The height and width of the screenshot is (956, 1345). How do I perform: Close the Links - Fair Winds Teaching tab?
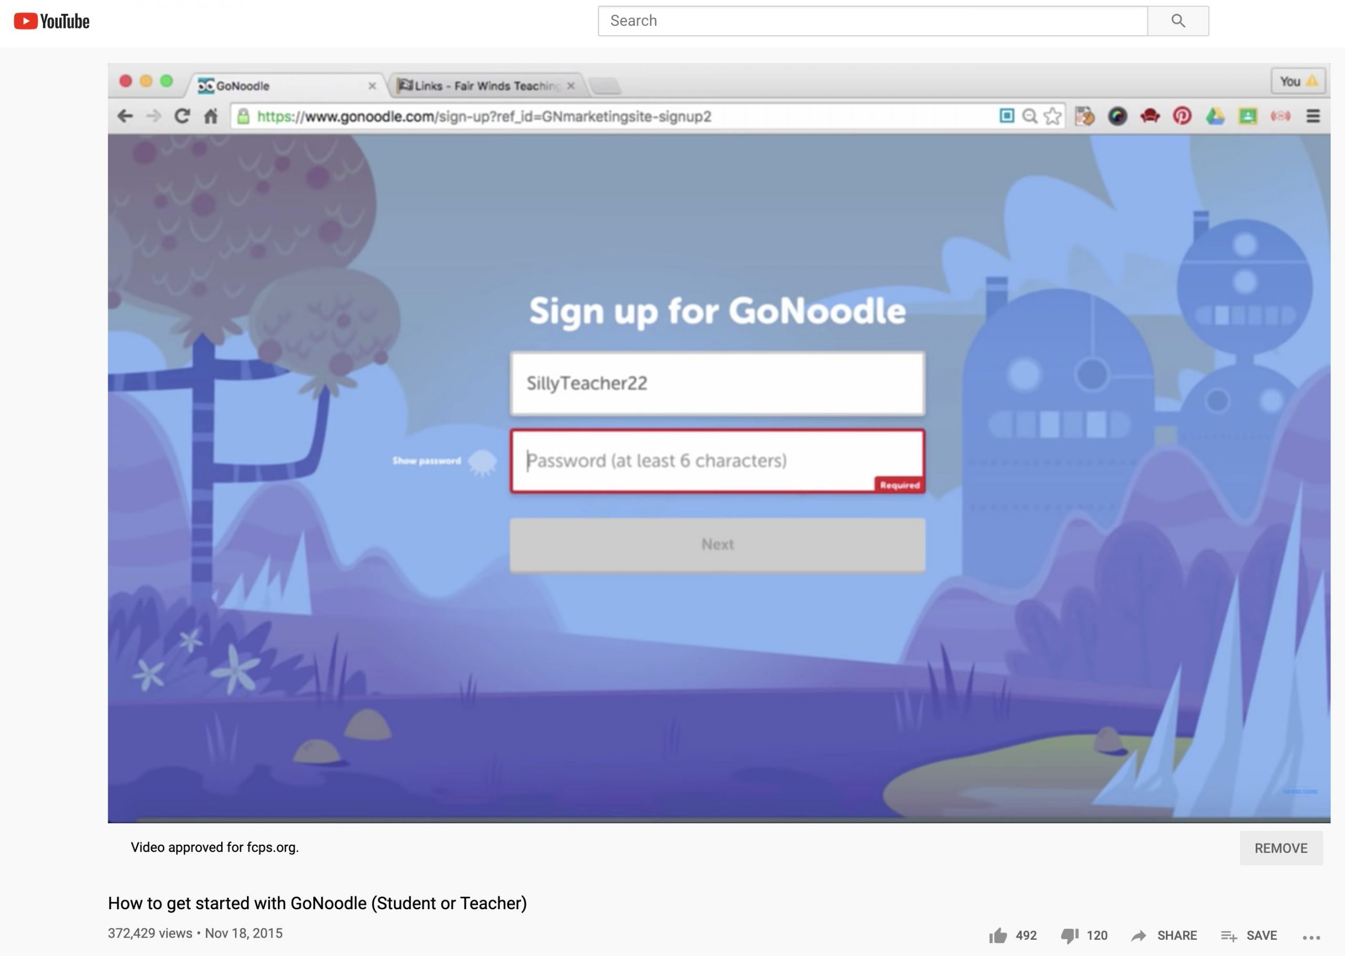pos(571,86)
